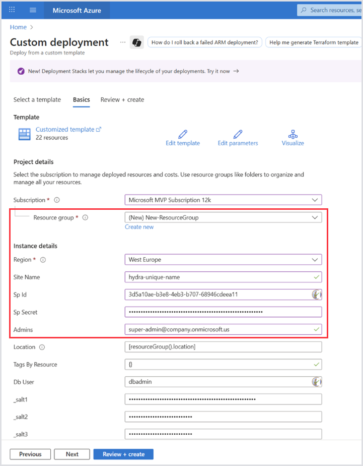Viewport: 363px width, 466px height.
Task: Open the portal hamburger menu
Action: coord(33,10)
